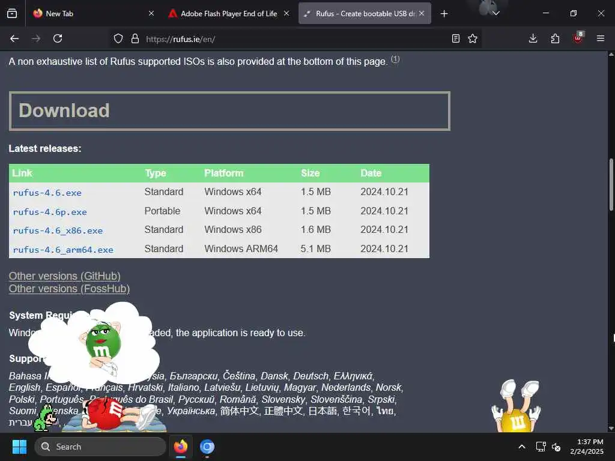This screenshot has height=461, width=615.
Task: Click the footnote (1) superscript link
Action: tap(395, 59)
